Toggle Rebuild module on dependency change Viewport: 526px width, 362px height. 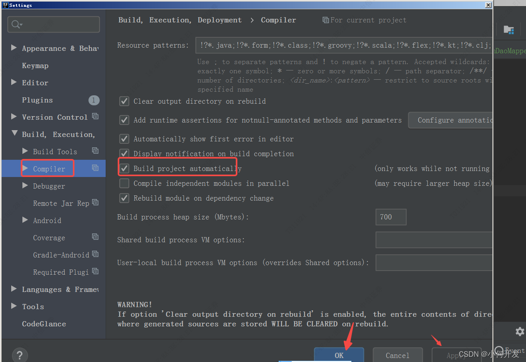tap(124, 198)
